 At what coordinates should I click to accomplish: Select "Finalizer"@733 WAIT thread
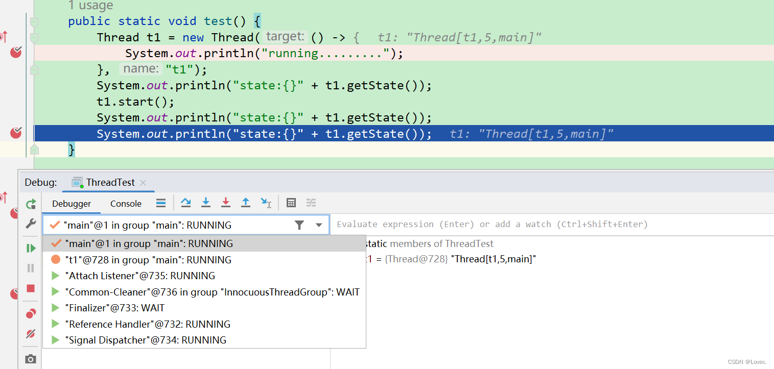click(x=204, y=308)
